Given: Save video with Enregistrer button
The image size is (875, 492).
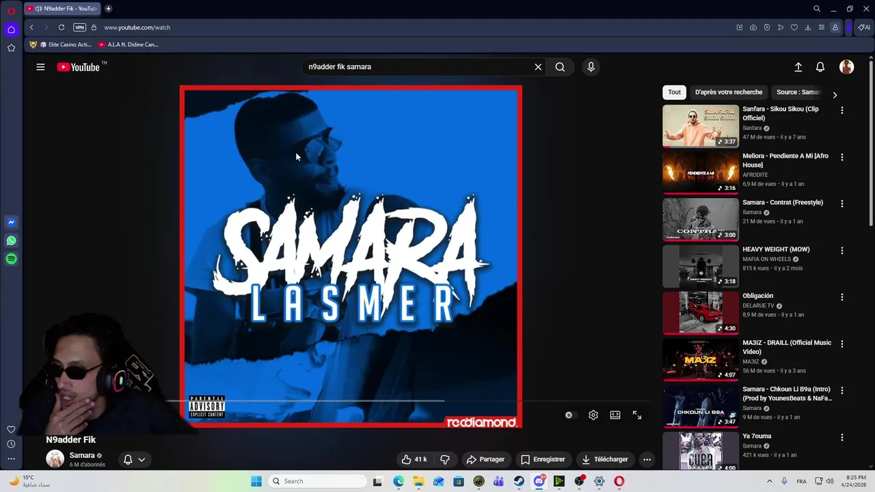Looking at the screenshot, I should click(543, 459).
